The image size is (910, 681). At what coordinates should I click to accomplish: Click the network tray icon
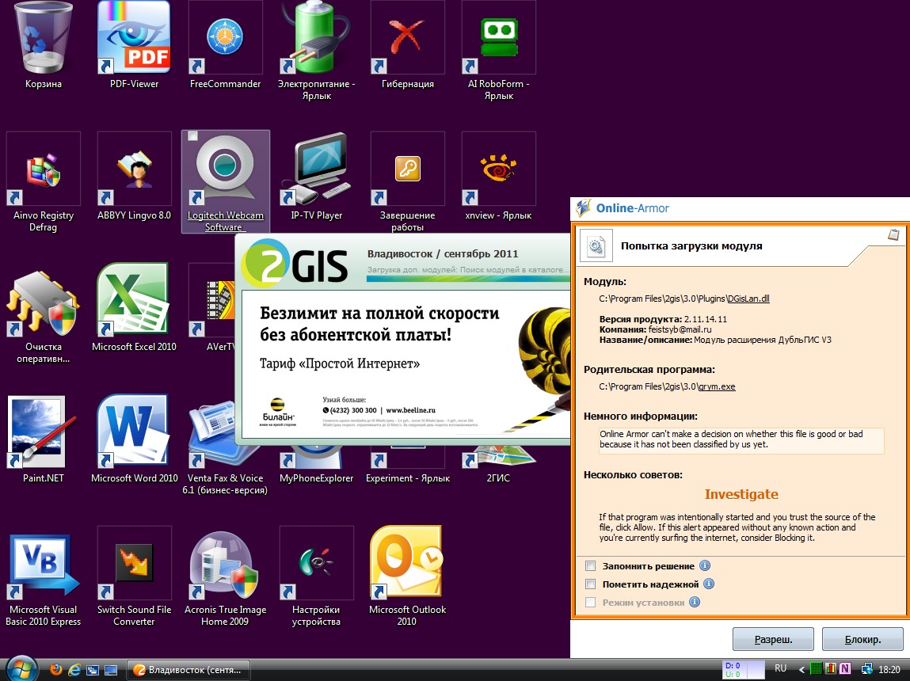coord(867,669)
